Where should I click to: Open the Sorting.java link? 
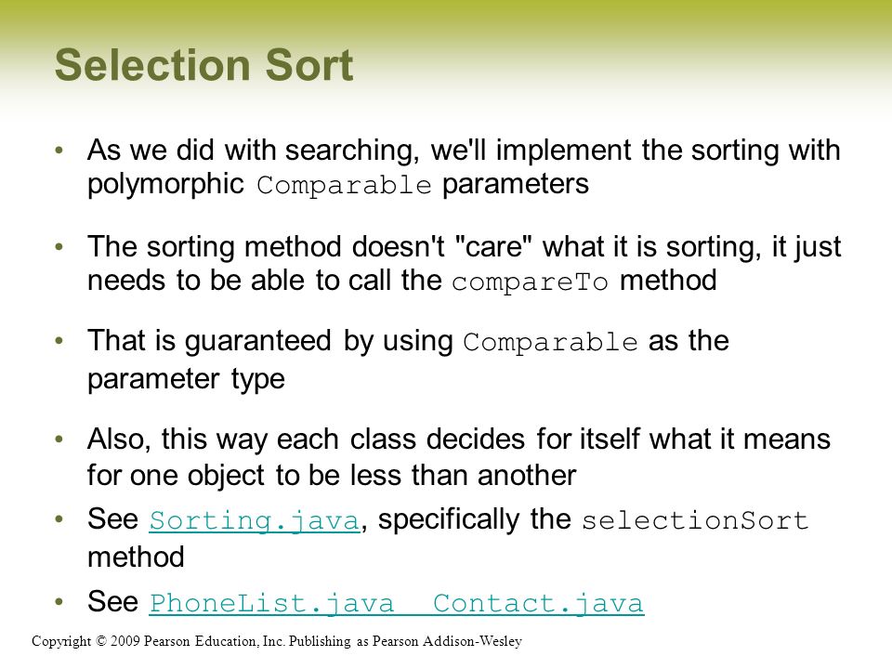pos(255,520)
